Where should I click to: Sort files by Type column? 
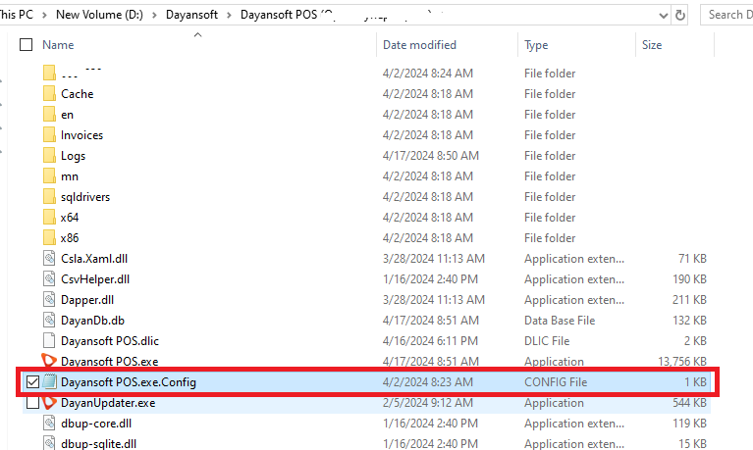coord(536,45)
